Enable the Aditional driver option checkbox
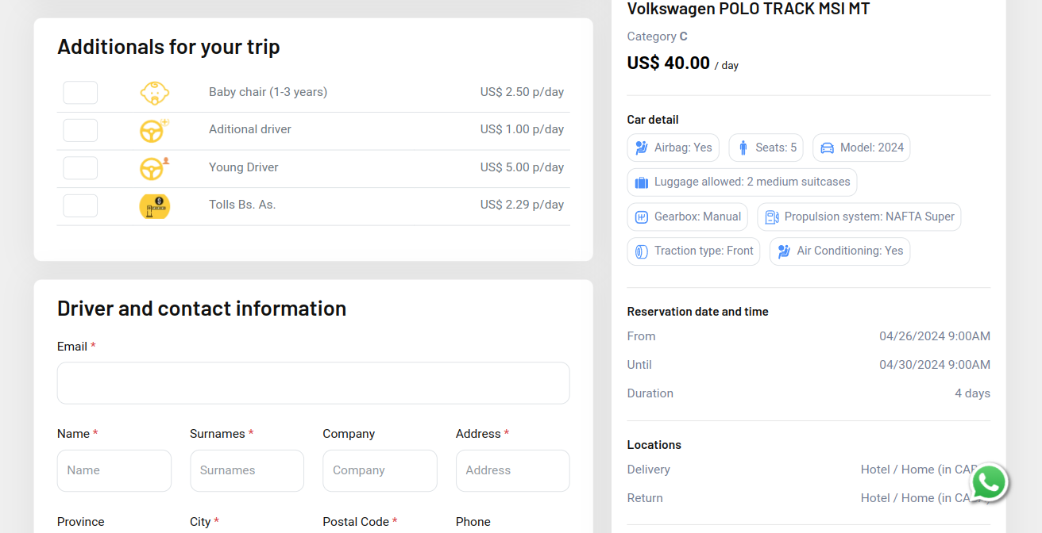 click(80, 130)
